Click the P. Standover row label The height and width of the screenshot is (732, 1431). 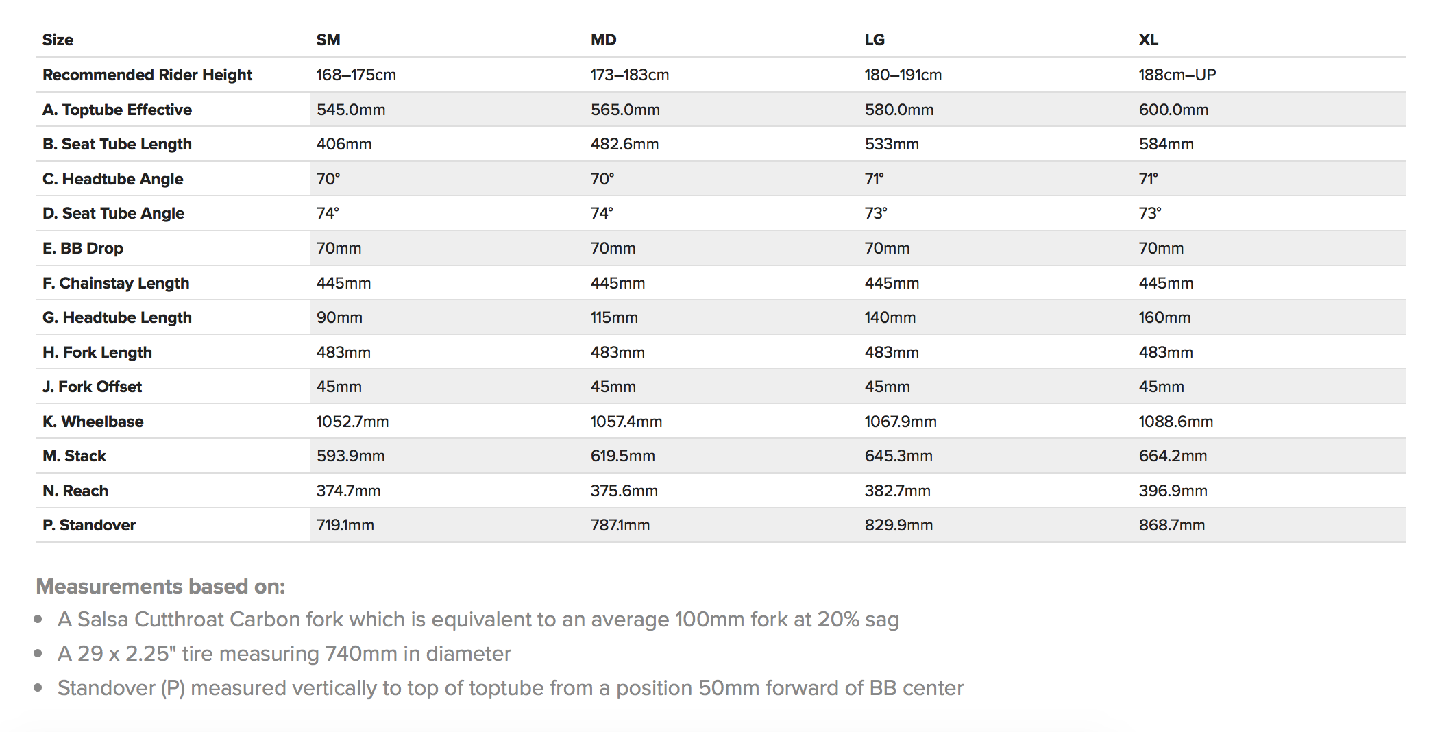(89, 525)
